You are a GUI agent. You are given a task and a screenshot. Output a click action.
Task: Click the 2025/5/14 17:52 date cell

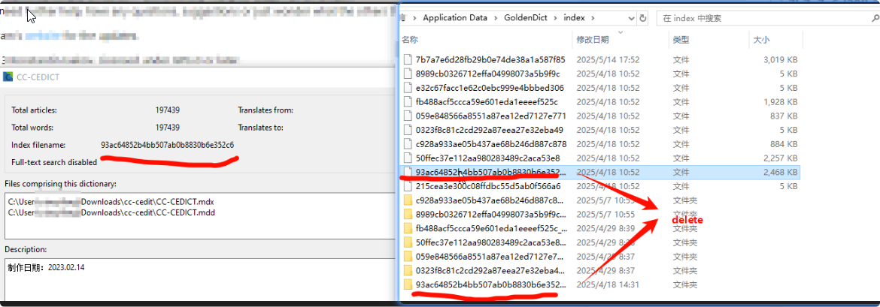point(608,59)
